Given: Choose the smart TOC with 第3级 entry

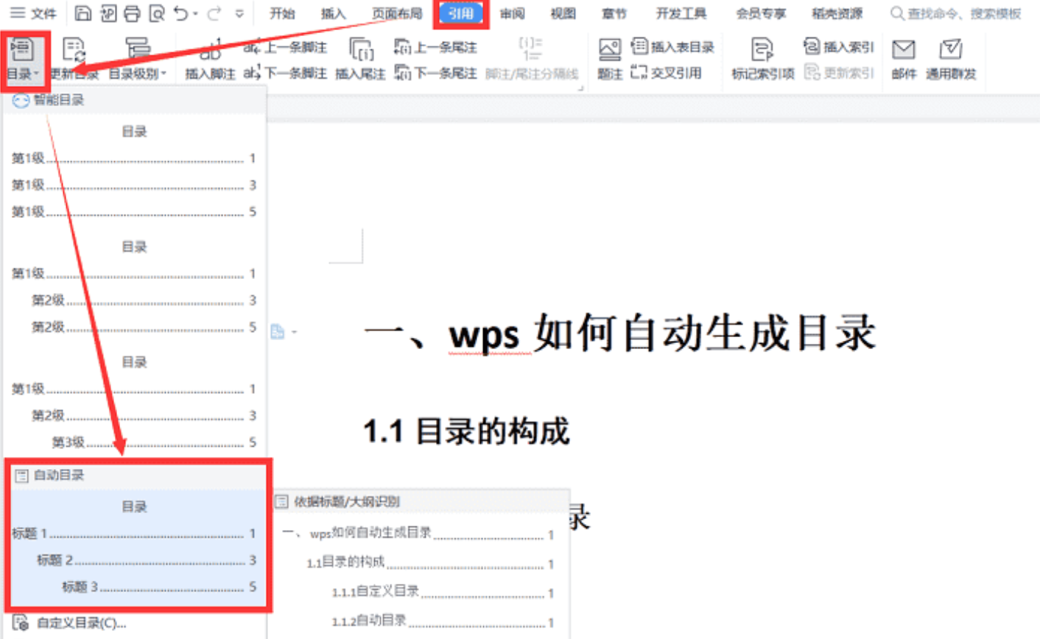Looking at the screenshot, I should point(134,402).
